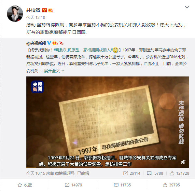
Task: Click the orange V verified badge
Action: (x=44, y=10)
